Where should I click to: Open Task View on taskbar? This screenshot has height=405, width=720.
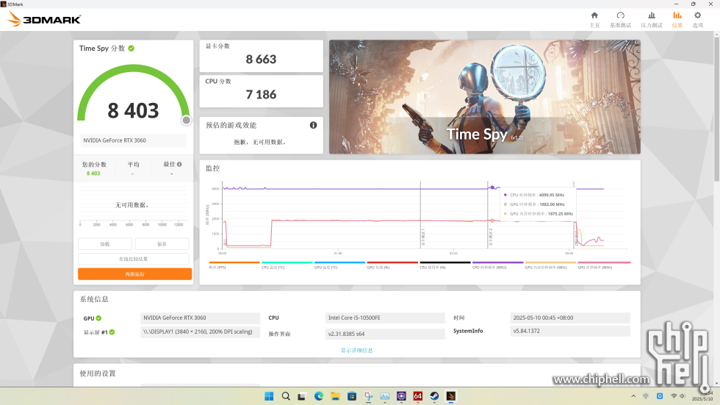click(x=302, y=396)
